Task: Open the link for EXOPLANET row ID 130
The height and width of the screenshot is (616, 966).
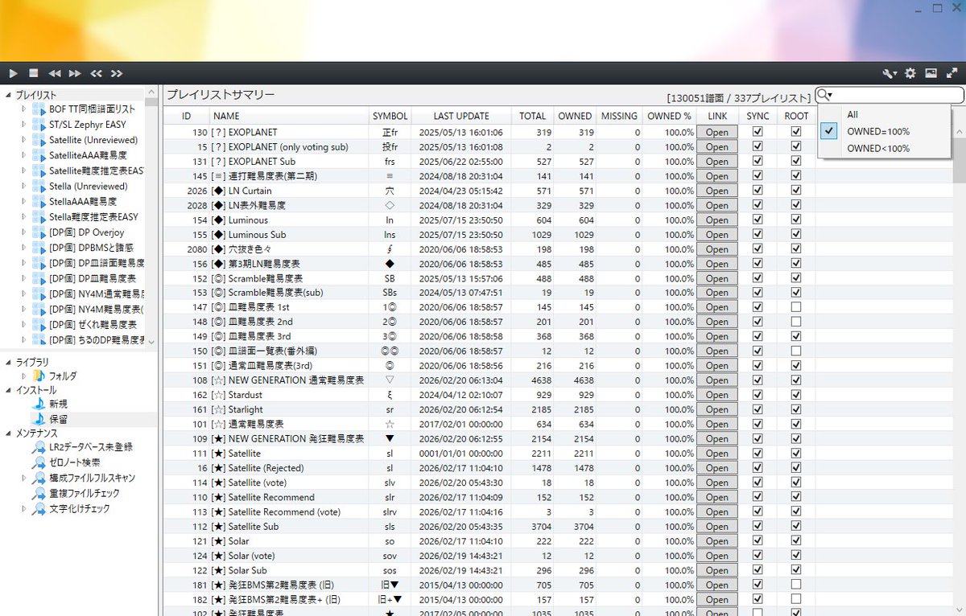Action: pos(717,133)
